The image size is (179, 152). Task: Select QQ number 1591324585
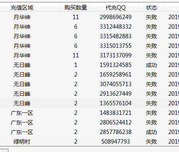pos(116,65)
